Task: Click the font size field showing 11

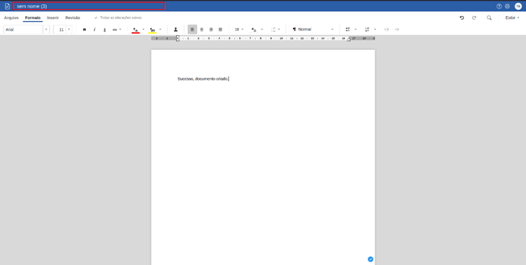Action: [x=60, y=29]
